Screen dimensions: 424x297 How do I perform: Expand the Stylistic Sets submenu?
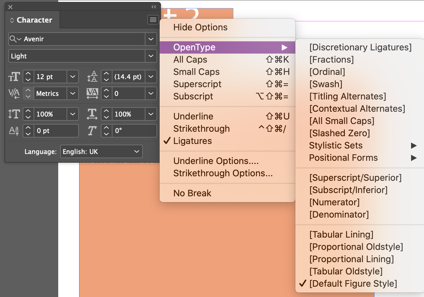coord(335,145)
